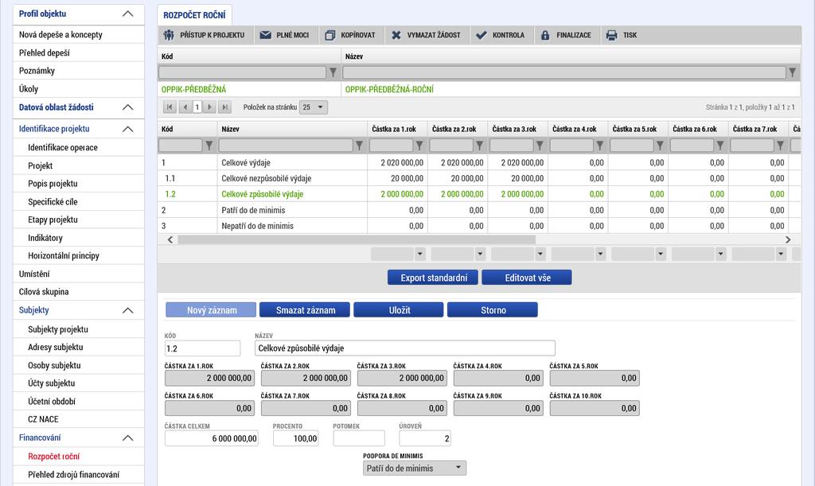The width and height of the screenshot is (815, 486).
Task: Click Částka celkem input field
Action: [211, 438]
